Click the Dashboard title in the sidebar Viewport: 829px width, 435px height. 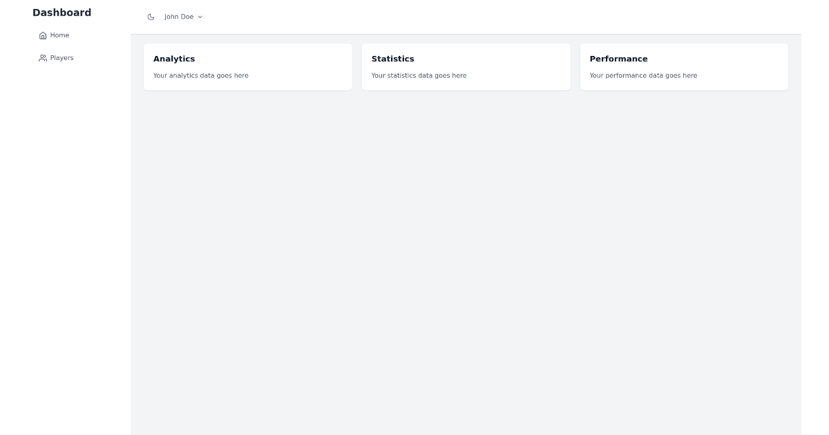(x=62, y=12)
